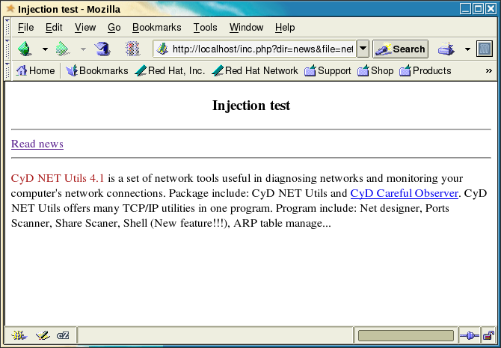Open Bookmarks folder on personal toolbar
This screenshot has width=501, height=348.
click(x=96, y=70)
